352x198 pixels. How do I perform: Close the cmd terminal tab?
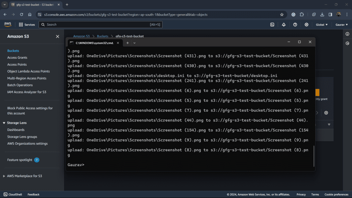118,43
